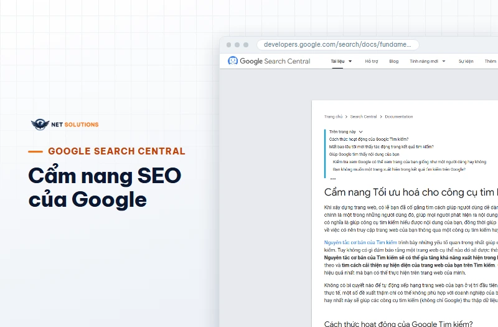Viewport: 498px width, 327px height.
Task: Jump to Giúp Google tìm thấy nội dung của bạn
Action: click(364, 154)
